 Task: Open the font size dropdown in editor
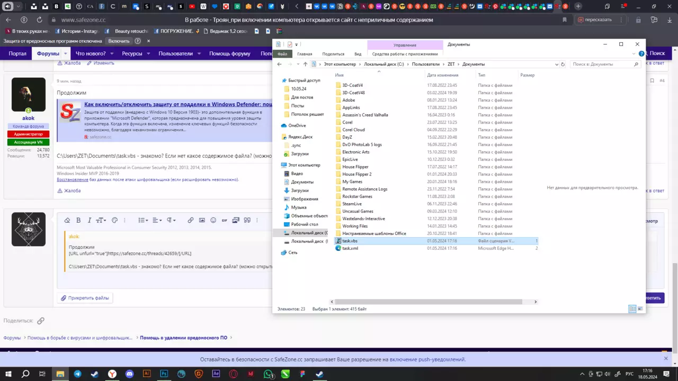[101, 220]
